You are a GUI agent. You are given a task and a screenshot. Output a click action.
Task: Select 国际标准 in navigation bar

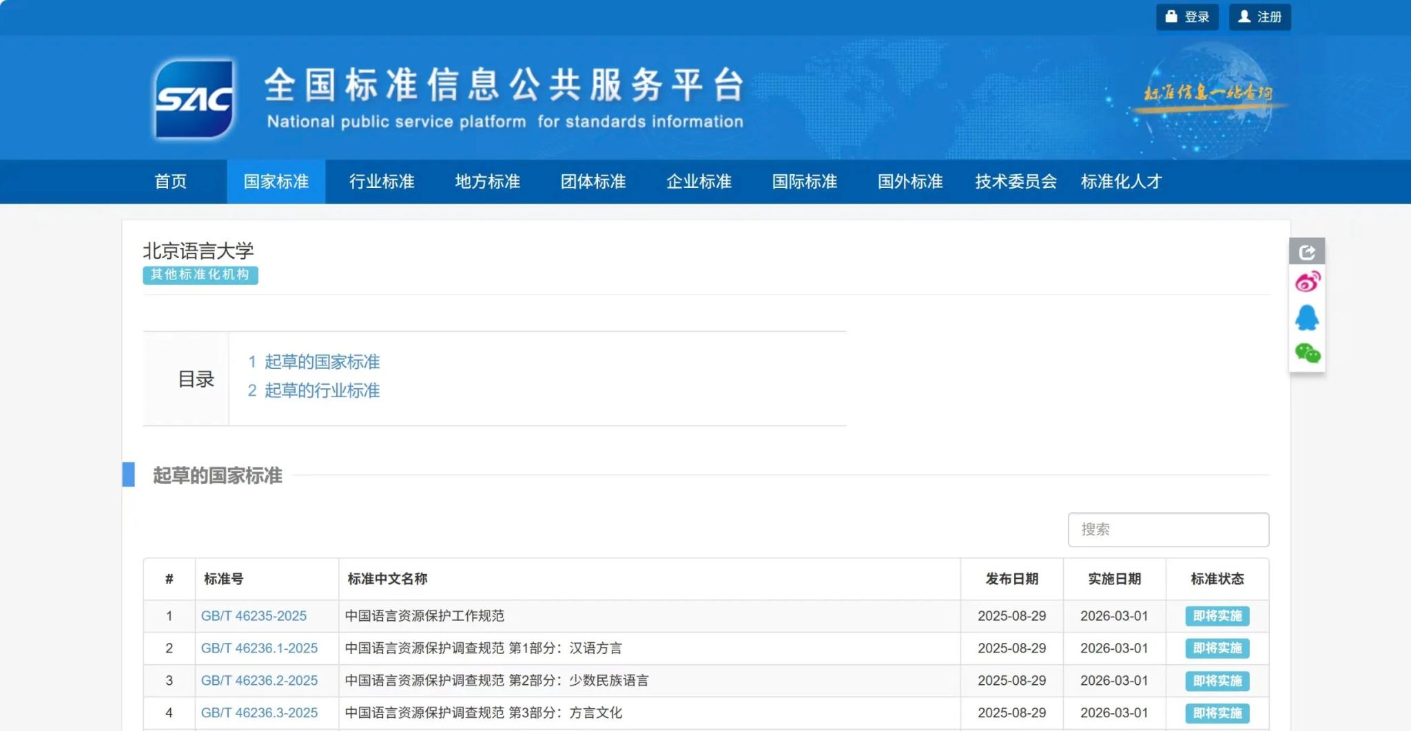click(804, 182)
